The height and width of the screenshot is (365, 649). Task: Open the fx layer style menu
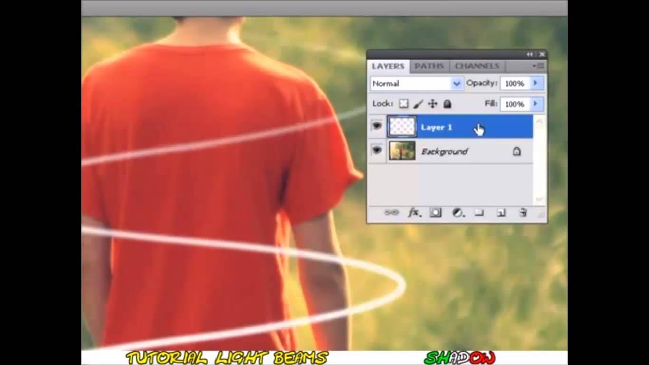[x=414, y=213]
